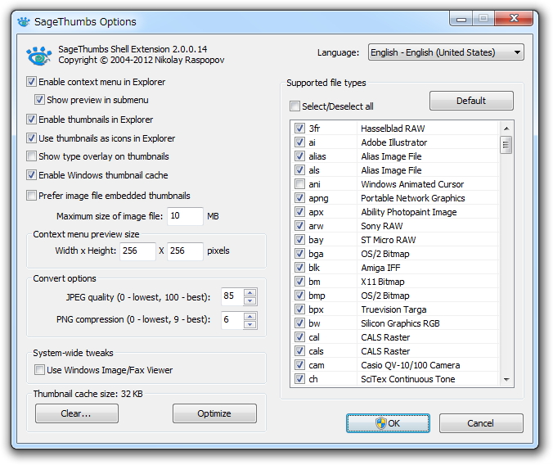Check Prefer image file embedded thumbnails
Screen dimensions: 553x465
31,195
